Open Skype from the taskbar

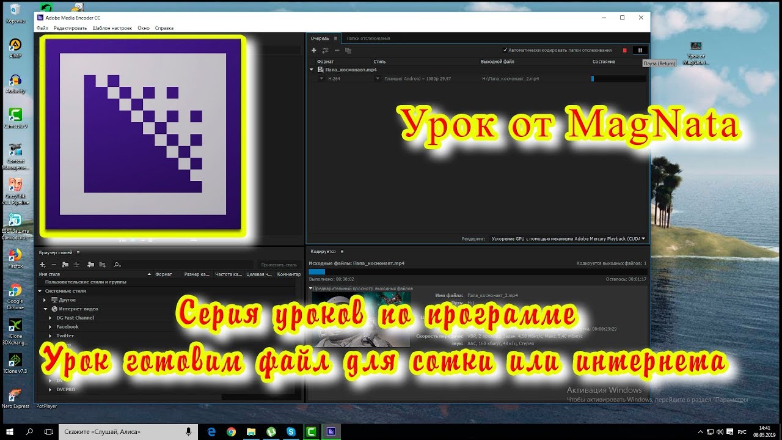tap(291, 431)
